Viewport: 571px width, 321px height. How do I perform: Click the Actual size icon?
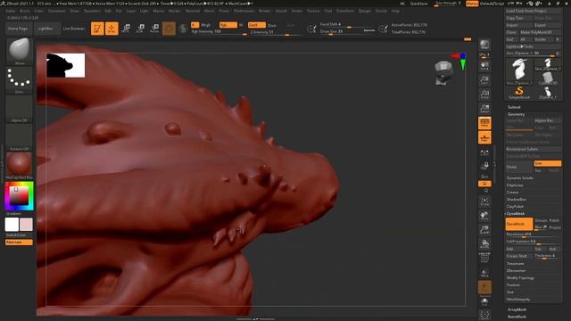click(x=484, y=95)
